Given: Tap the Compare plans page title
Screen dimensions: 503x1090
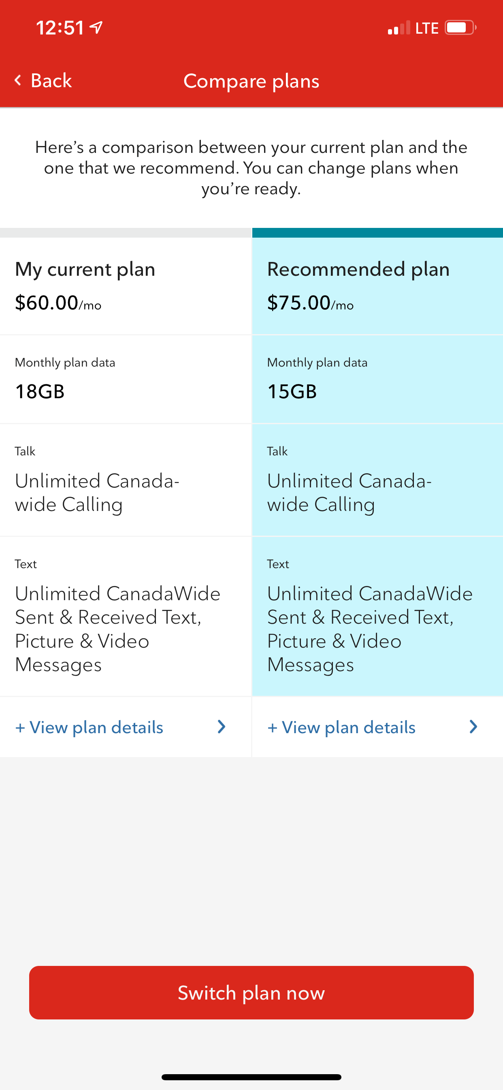Looking at the screenshot, I should coord(251,81).
